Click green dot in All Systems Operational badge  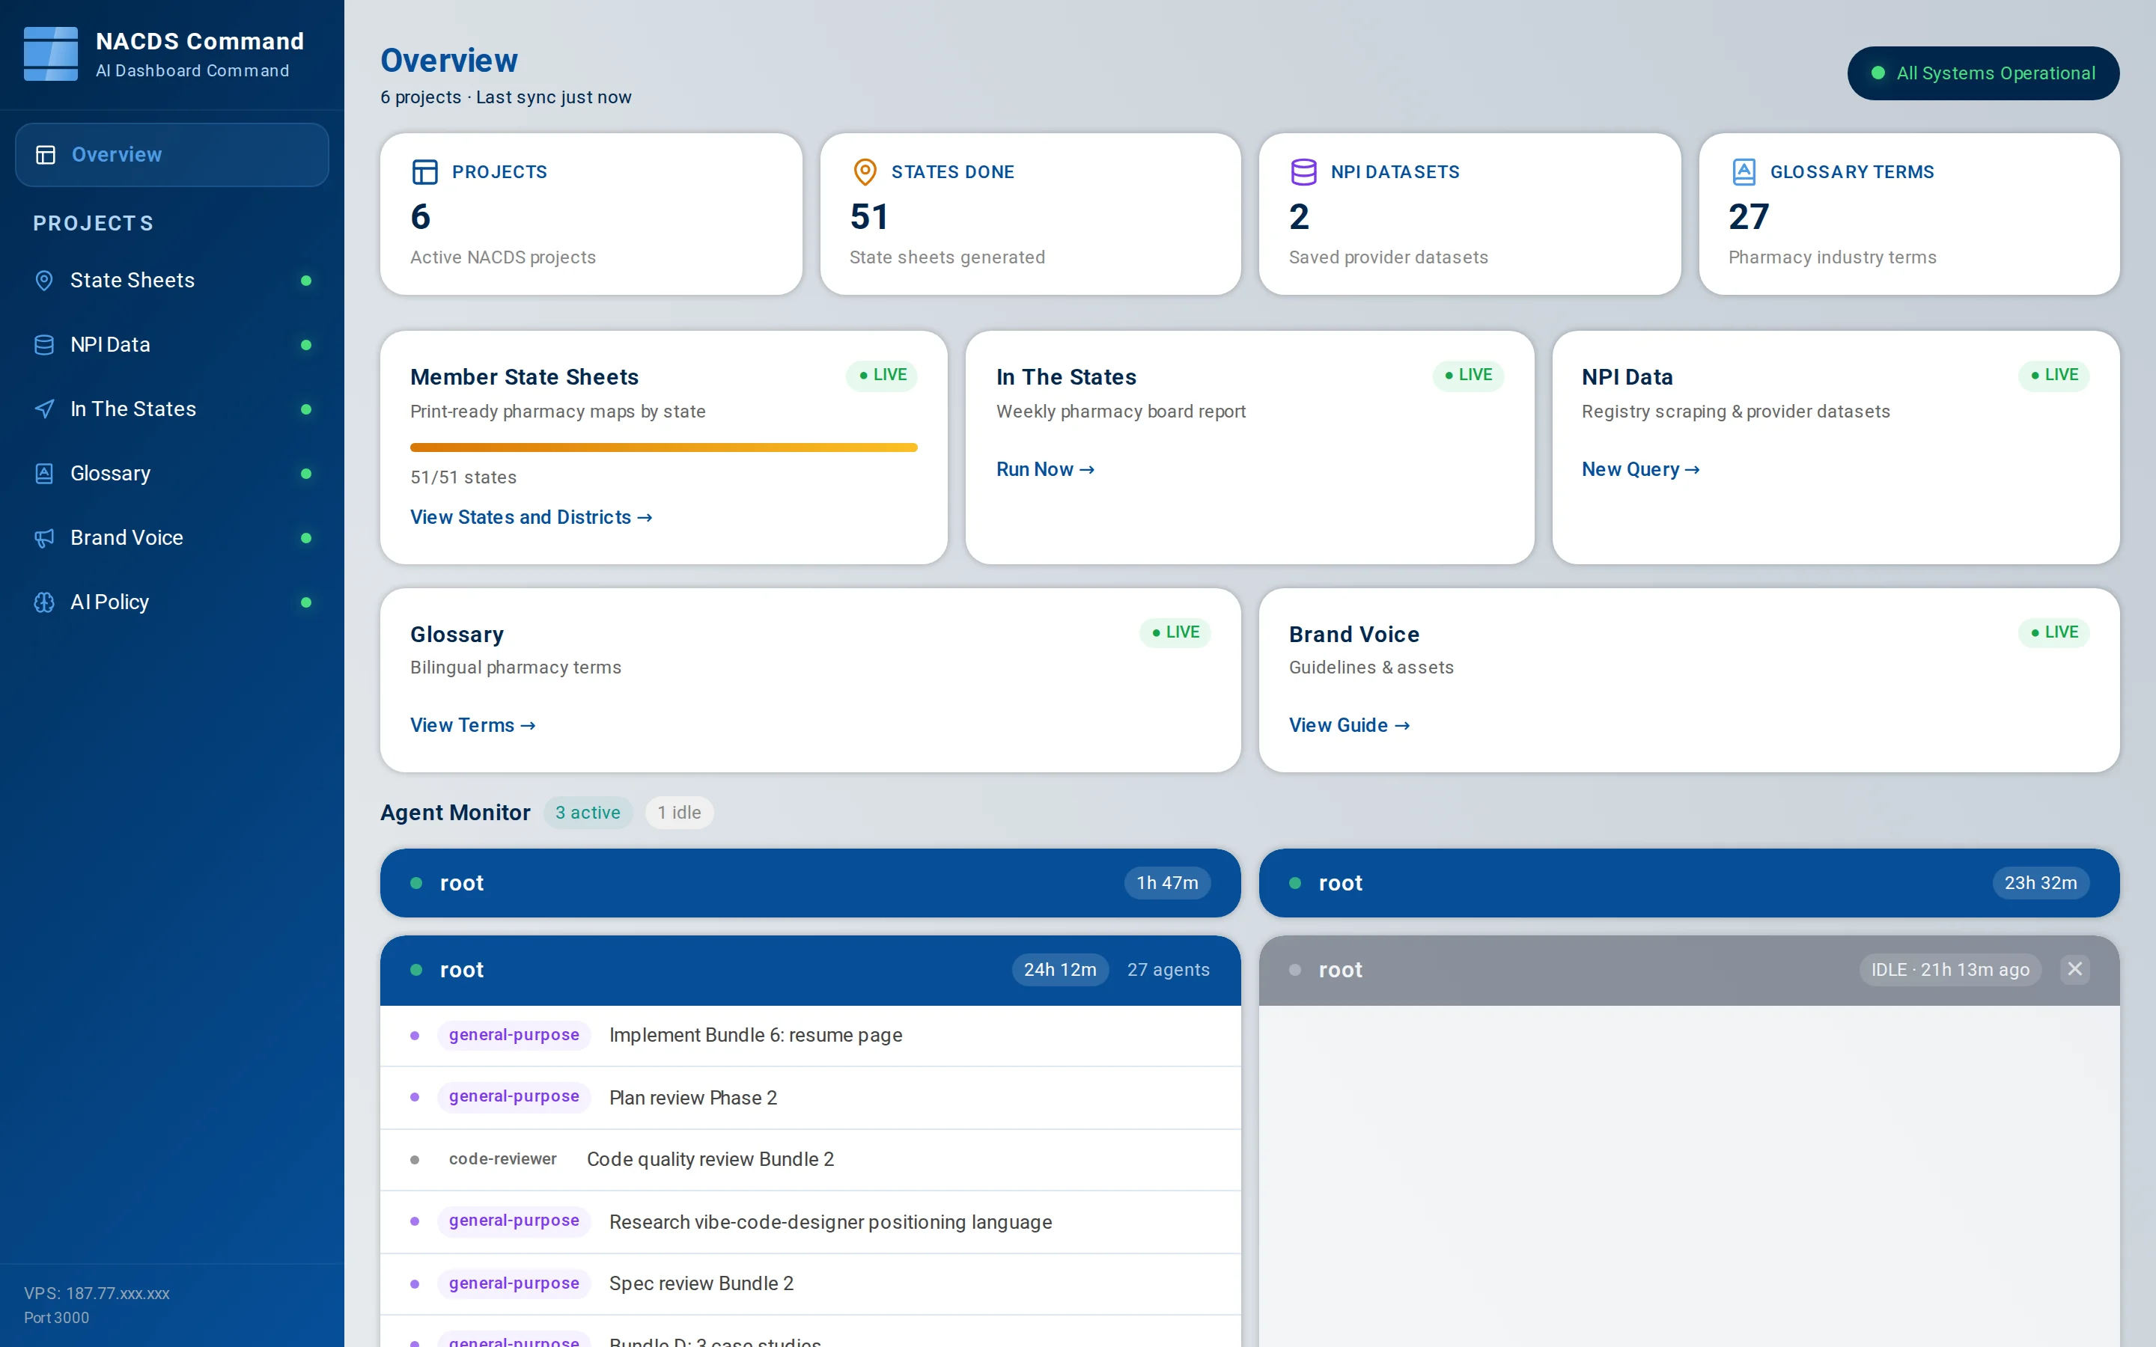(x=1878, y=73)
